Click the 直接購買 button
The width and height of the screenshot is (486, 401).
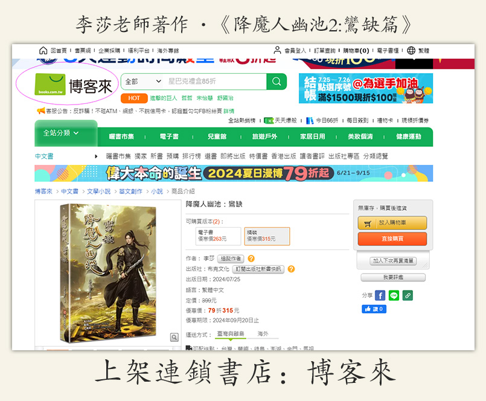click(392, 239)
